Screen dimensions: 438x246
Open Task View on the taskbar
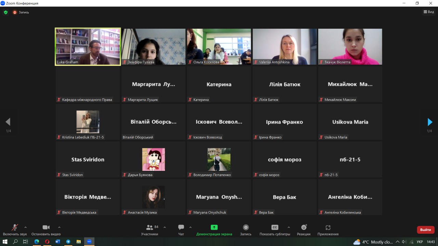(26, 242)
